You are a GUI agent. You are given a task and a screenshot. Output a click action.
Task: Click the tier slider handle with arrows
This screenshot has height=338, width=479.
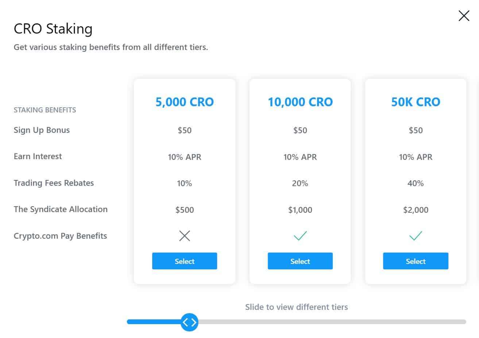coord(189,322)
